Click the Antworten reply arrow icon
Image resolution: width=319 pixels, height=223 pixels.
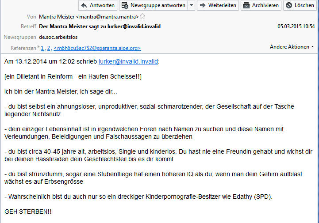(84, 5)
